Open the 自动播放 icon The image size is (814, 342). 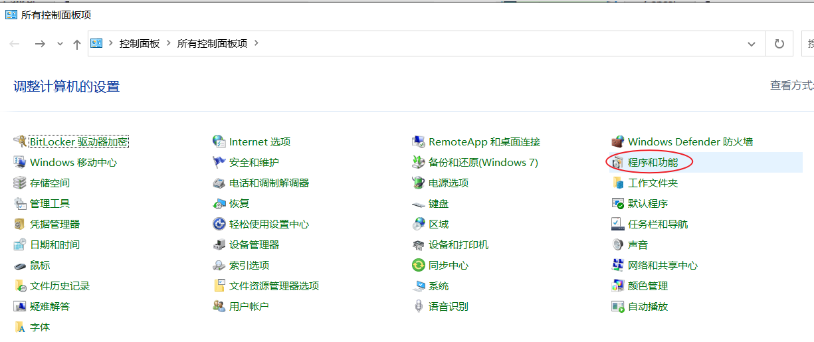(x=617, y=306)
